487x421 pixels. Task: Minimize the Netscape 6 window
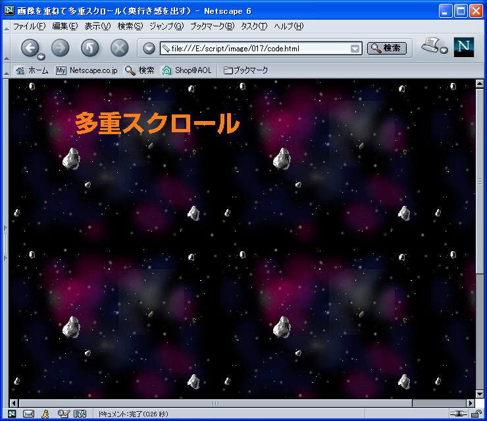[446, 11]
